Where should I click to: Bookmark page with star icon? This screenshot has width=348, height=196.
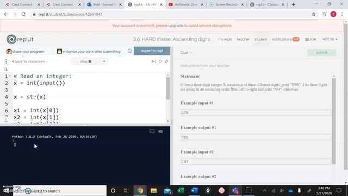click(x=314, y=14)
